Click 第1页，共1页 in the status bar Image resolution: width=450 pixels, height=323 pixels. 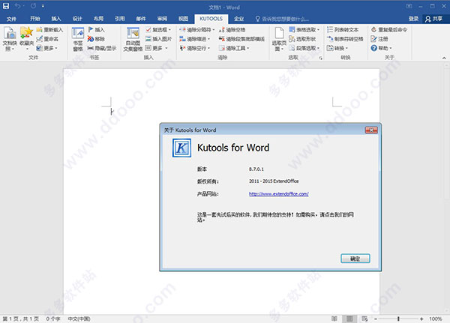pos(21,319)
